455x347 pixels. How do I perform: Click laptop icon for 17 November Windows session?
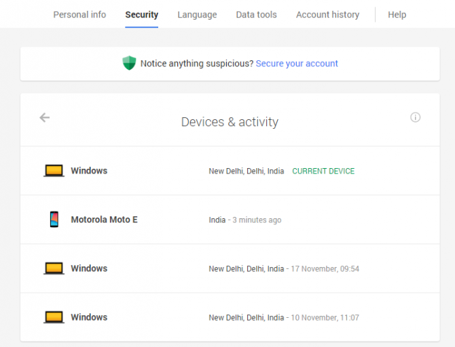coord(54,268)
